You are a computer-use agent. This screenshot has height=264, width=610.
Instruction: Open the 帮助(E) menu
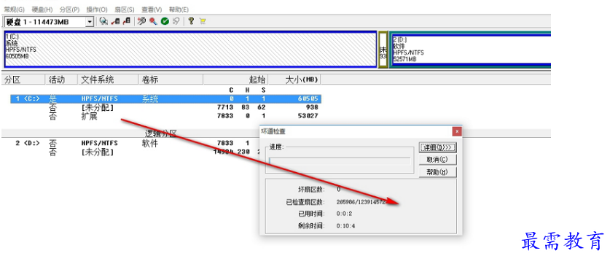[179, 9]
